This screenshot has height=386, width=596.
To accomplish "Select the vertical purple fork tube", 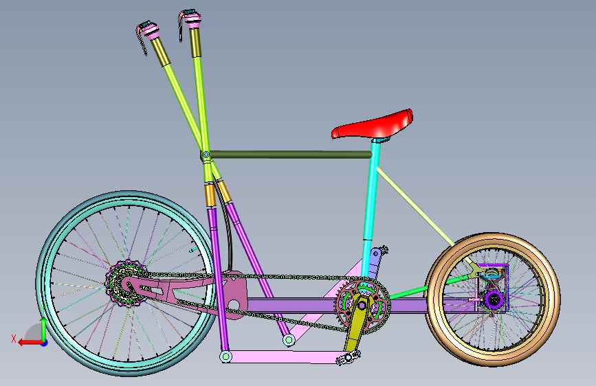I will point(219,280).
